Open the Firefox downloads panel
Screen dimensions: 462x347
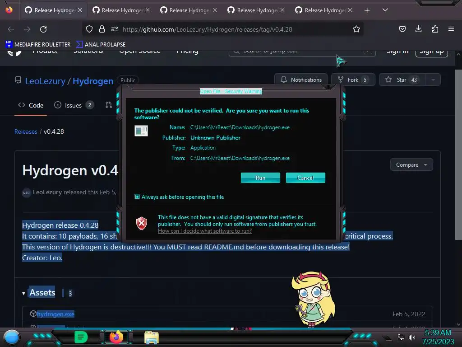coord(418,29)
